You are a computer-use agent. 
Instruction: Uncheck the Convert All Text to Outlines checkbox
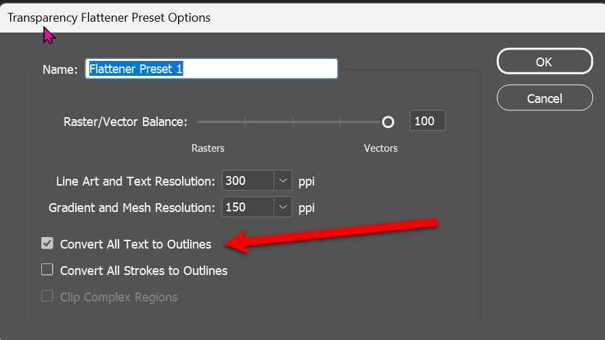pyautogui.click(x=47, y=243)
